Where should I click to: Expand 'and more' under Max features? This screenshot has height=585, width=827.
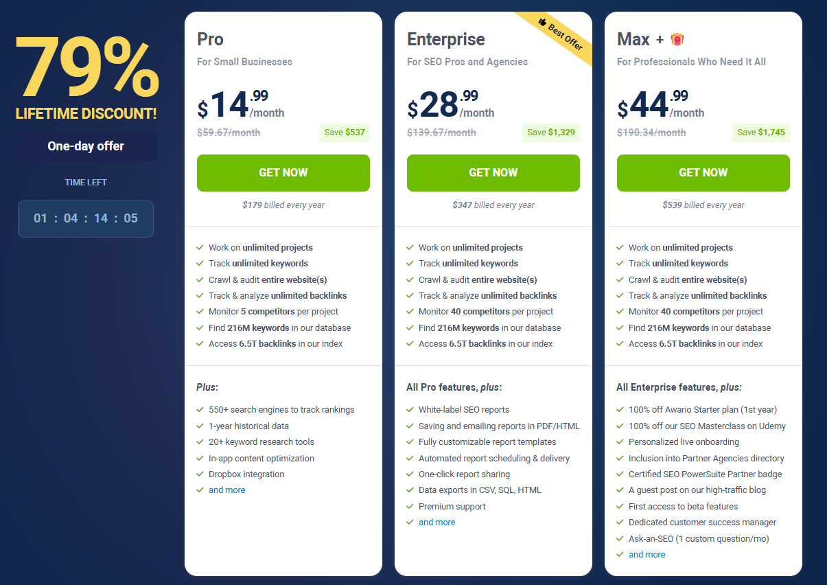tap(647, 555)
